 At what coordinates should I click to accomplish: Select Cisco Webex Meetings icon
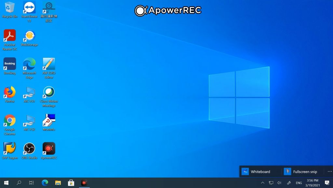(x=49, y=96)
